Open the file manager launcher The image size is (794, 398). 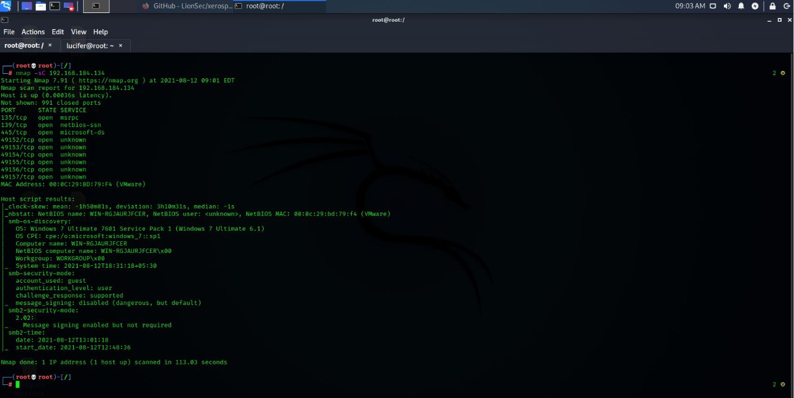click(x=41, y=6)
